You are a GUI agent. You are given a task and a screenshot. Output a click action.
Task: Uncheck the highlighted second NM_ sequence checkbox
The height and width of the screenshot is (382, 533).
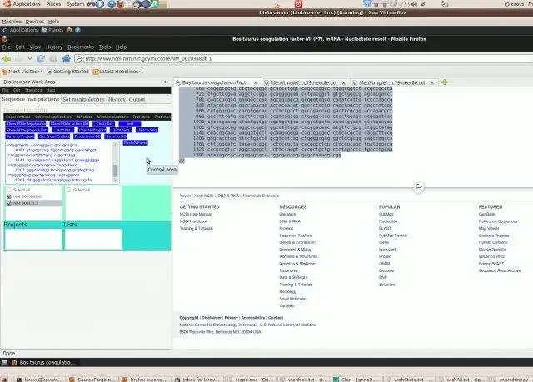point(9,203)
